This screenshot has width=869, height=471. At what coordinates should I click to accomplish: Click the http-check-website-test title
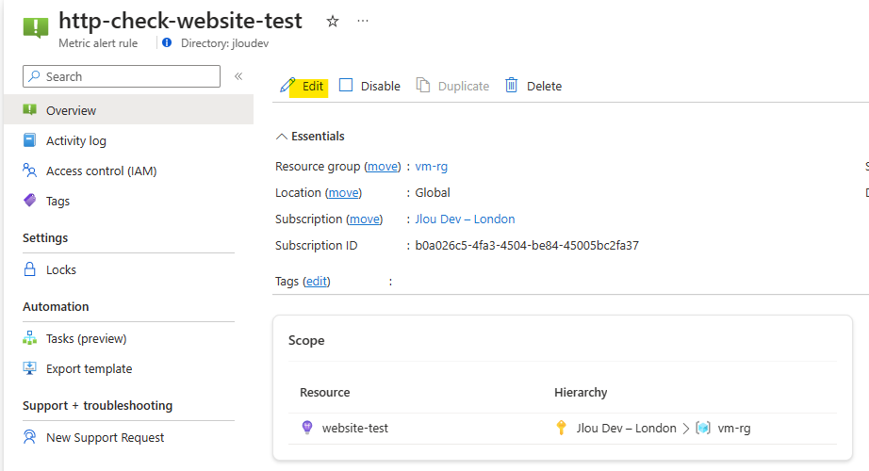(180, 21)
